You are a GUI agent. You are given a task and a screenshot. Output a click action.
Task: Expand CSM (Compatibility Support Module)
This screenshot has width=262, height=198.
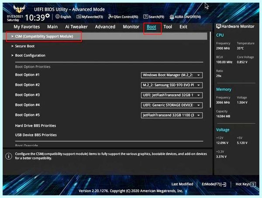coord(105,36)
